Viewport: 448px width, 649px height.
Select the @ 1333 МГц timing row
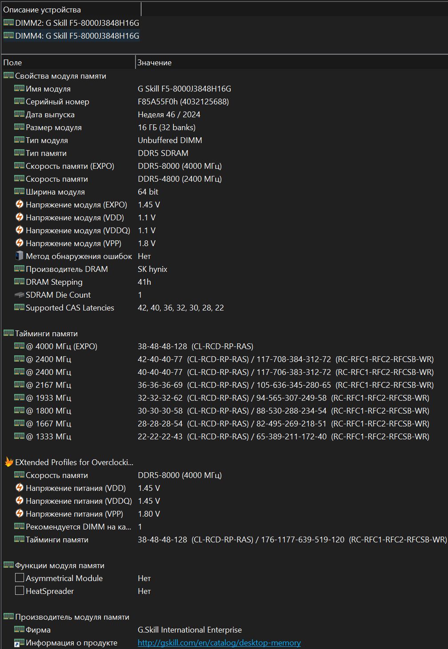(x=224, y=437)
